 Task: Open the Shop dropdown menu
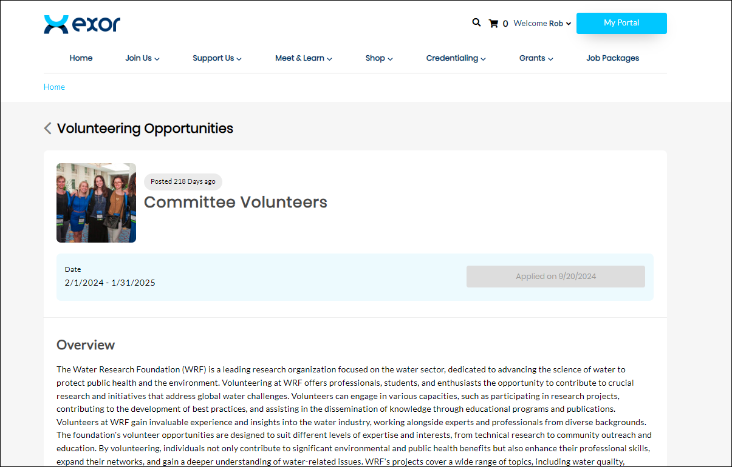pyautogui.click(x=379, y=58)
